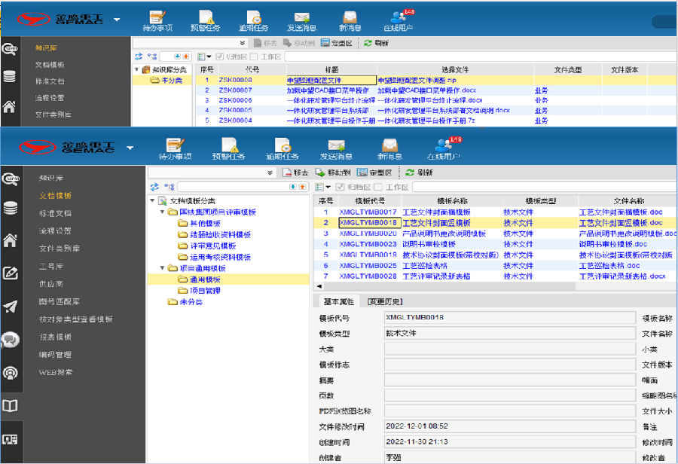Toggle 工作区 checkbox in lower window
Screen dimensions: 678x464
(x=380, y=187)
